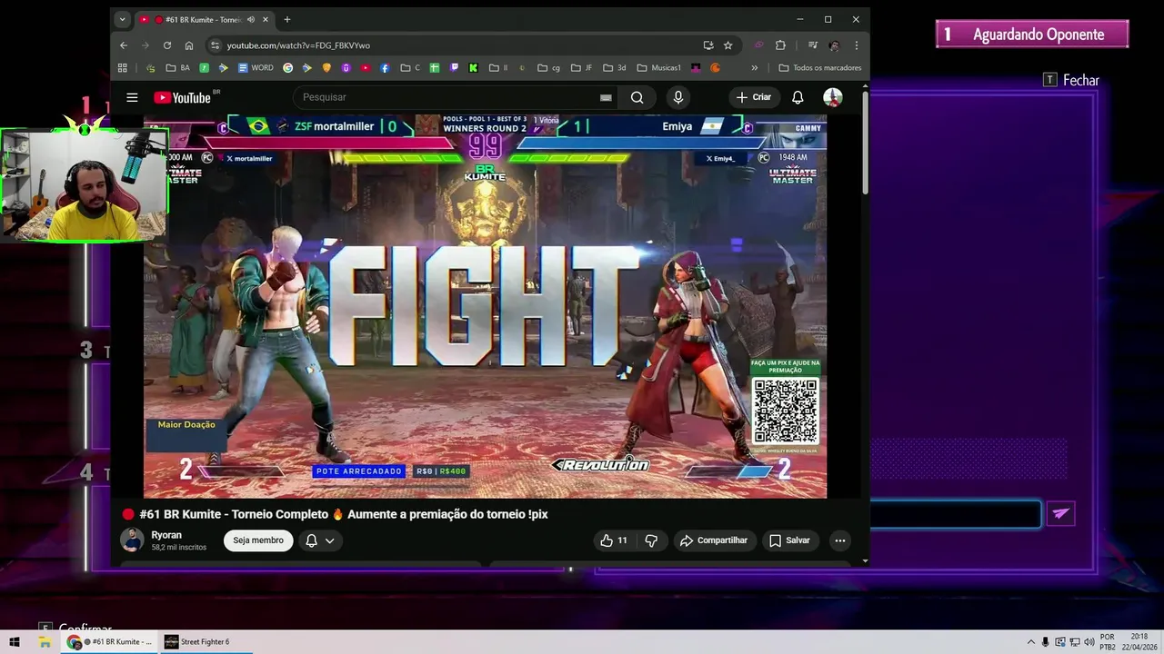Open Chrome media controls icon
Screen dimensions: 1164x654
tap(812, 45)
